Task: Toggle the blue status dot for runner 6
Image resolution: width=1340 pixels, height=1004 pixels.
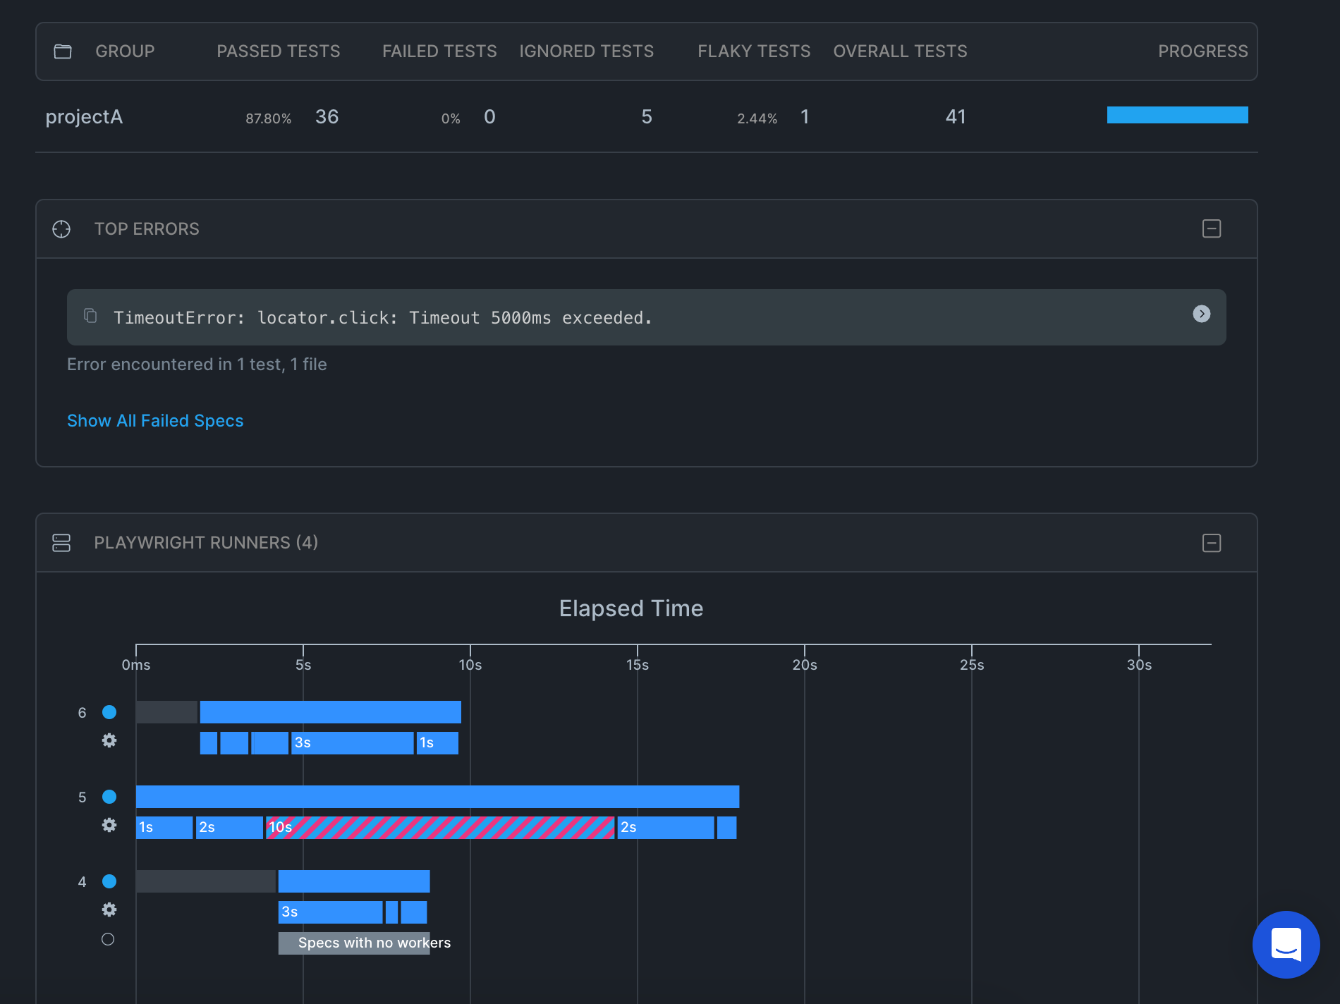Action: (x=109, y=712)
